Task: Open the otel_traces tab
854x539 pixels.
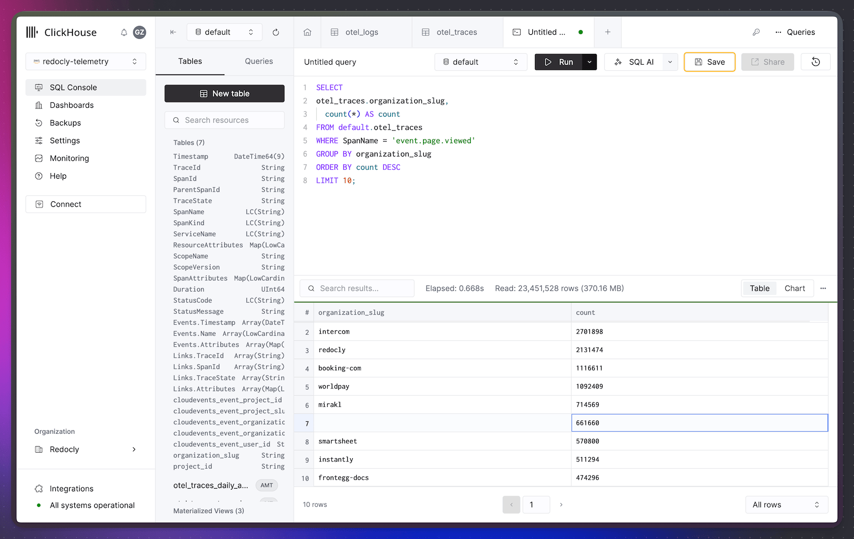Action: point(457,32)
